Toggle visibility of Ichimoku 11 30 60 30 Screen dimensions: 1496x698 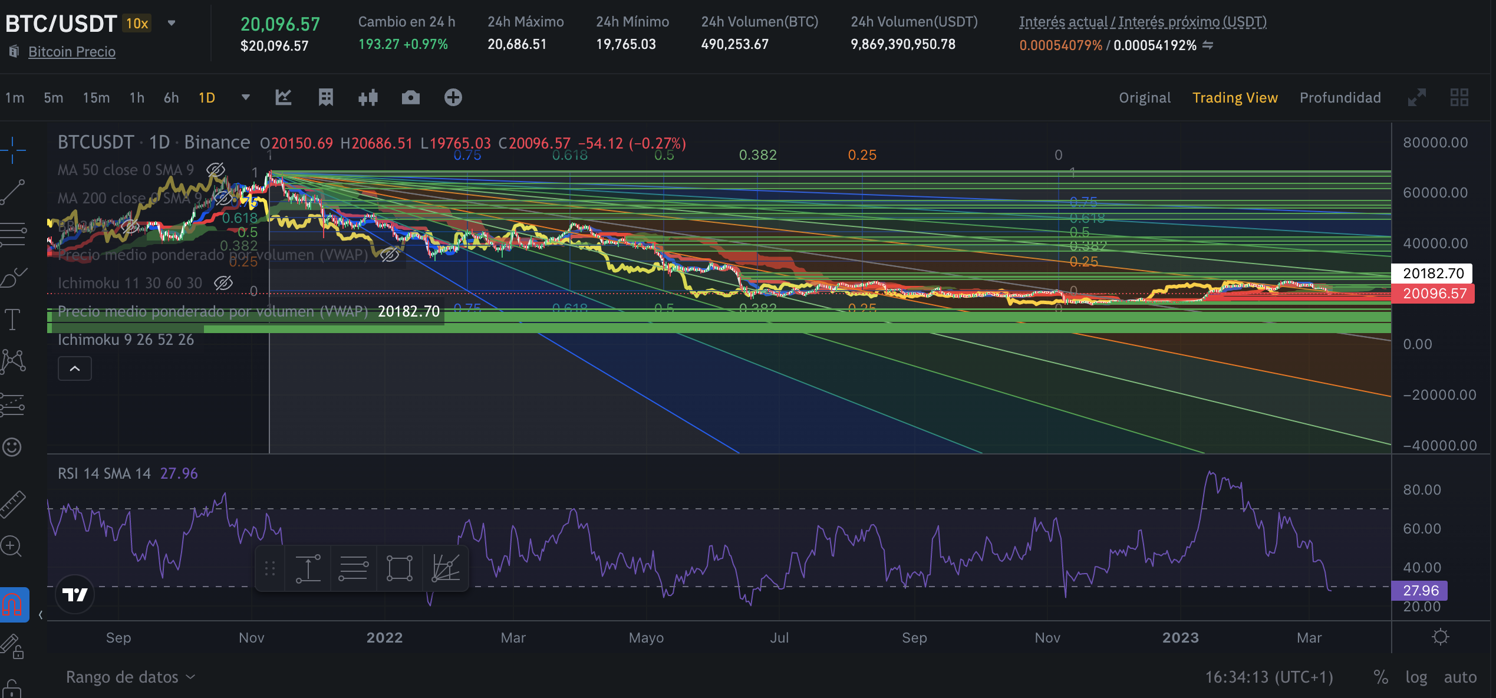[223, 283]
